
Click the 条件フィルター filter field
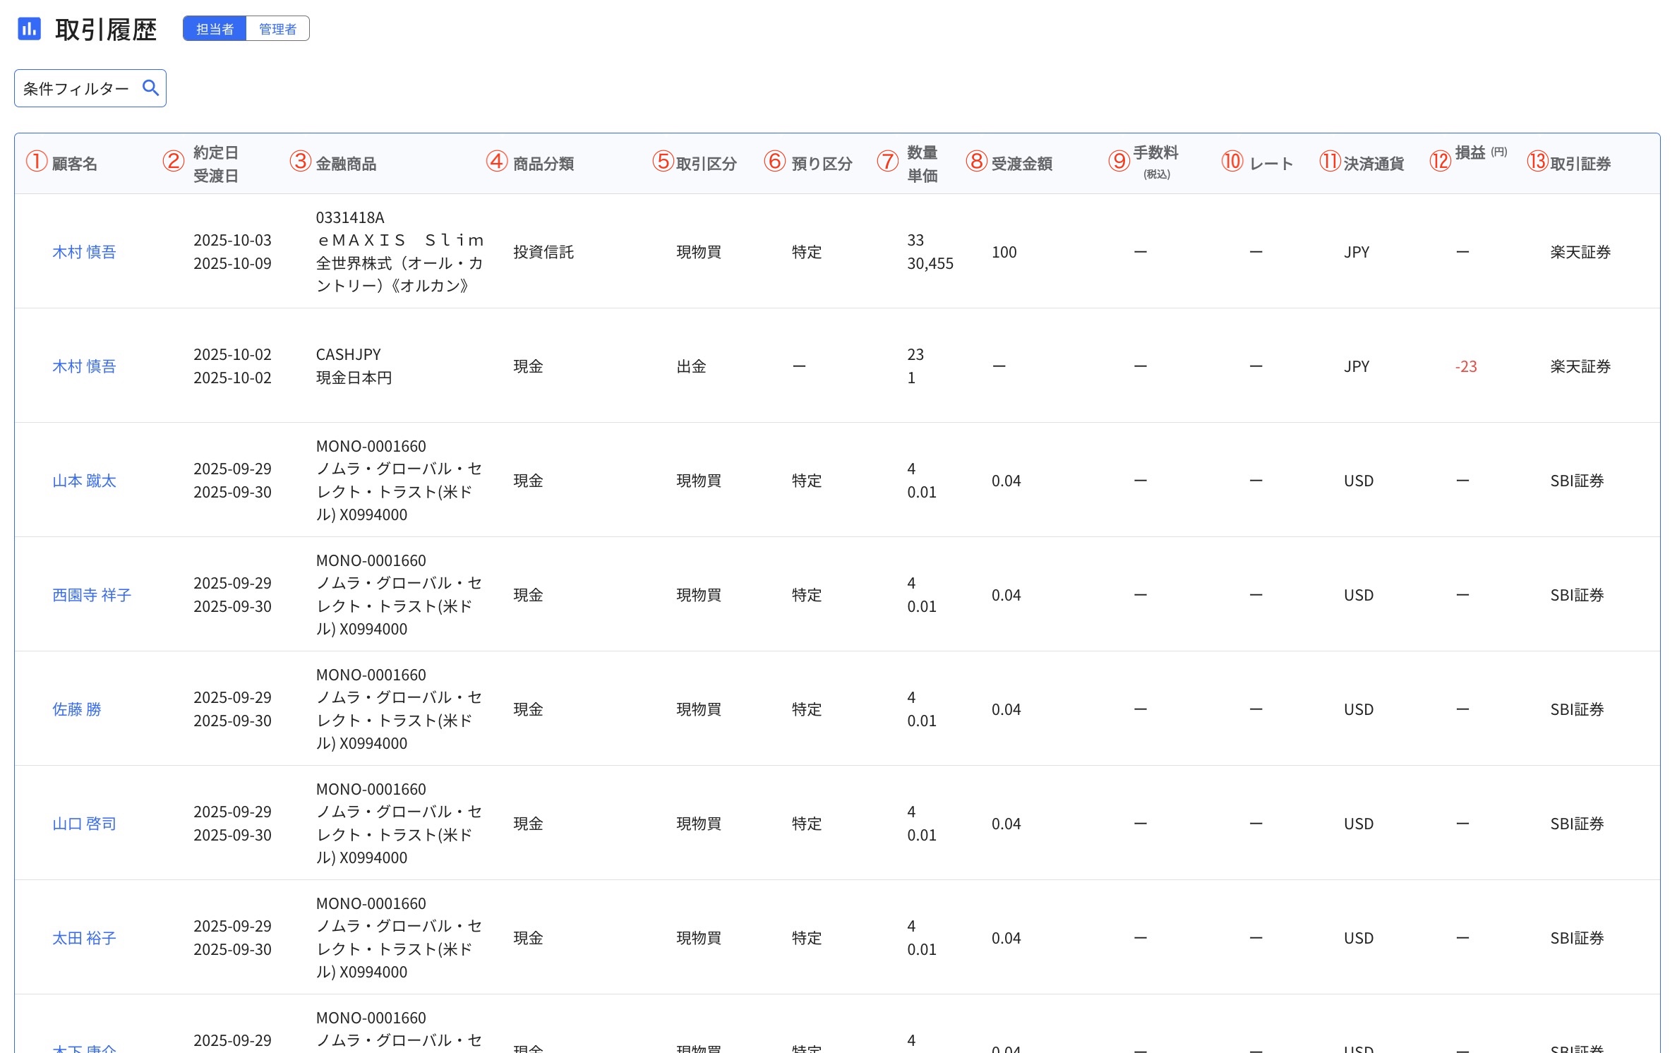tap(75, 88)
